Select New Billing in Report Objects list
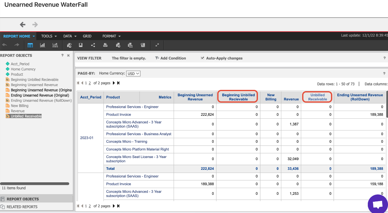Screen dimensions: 388x213 20,106
